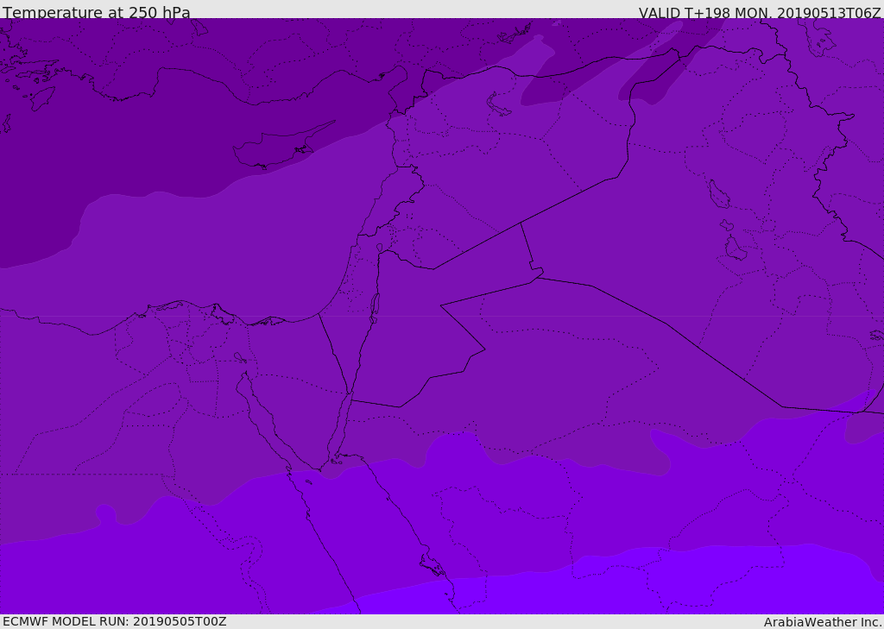The width and height of the screenshot is (884, 629).
Task: Click the 'ECMWF MODEL RUN: 20190505T00Z' text
Action: click(x=115, y=621)
